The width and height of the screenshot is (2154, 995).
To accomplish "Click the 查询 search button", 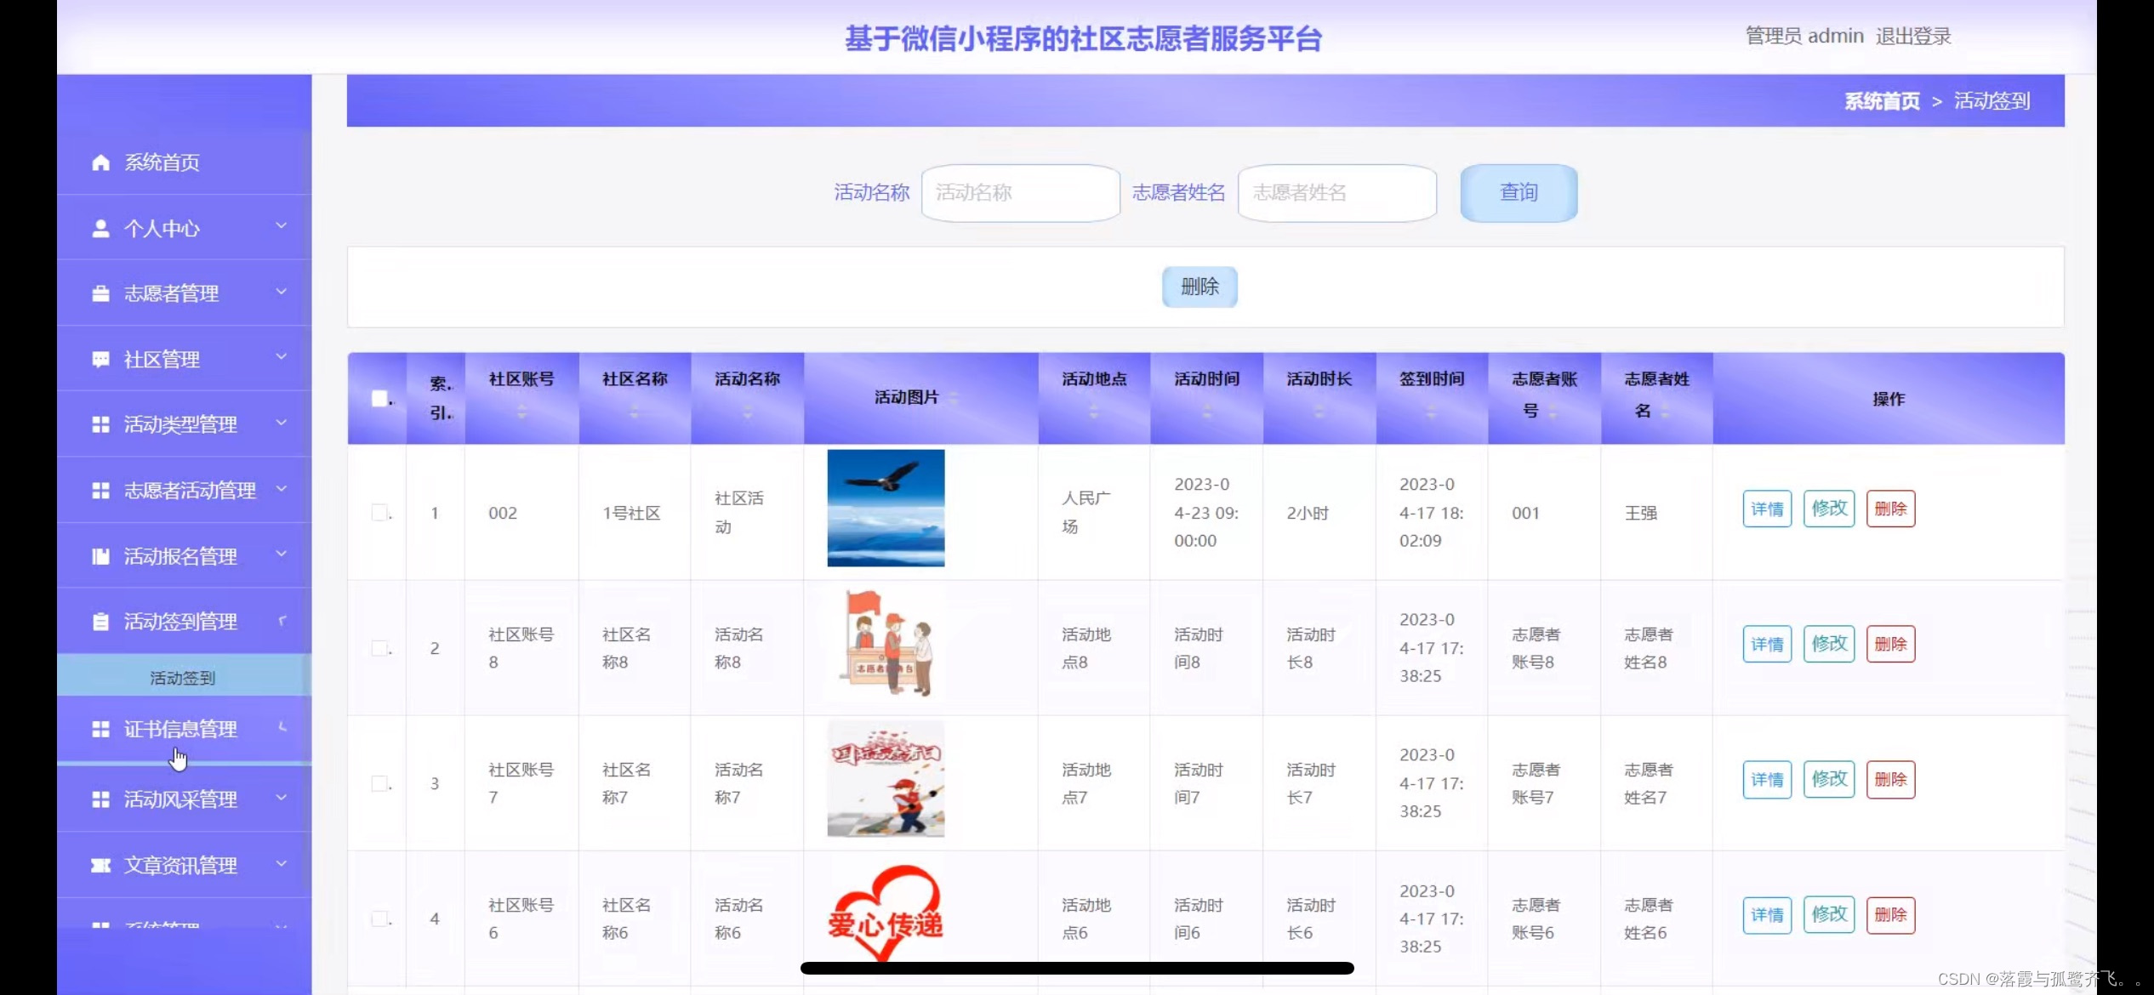I will point(1519,193).
